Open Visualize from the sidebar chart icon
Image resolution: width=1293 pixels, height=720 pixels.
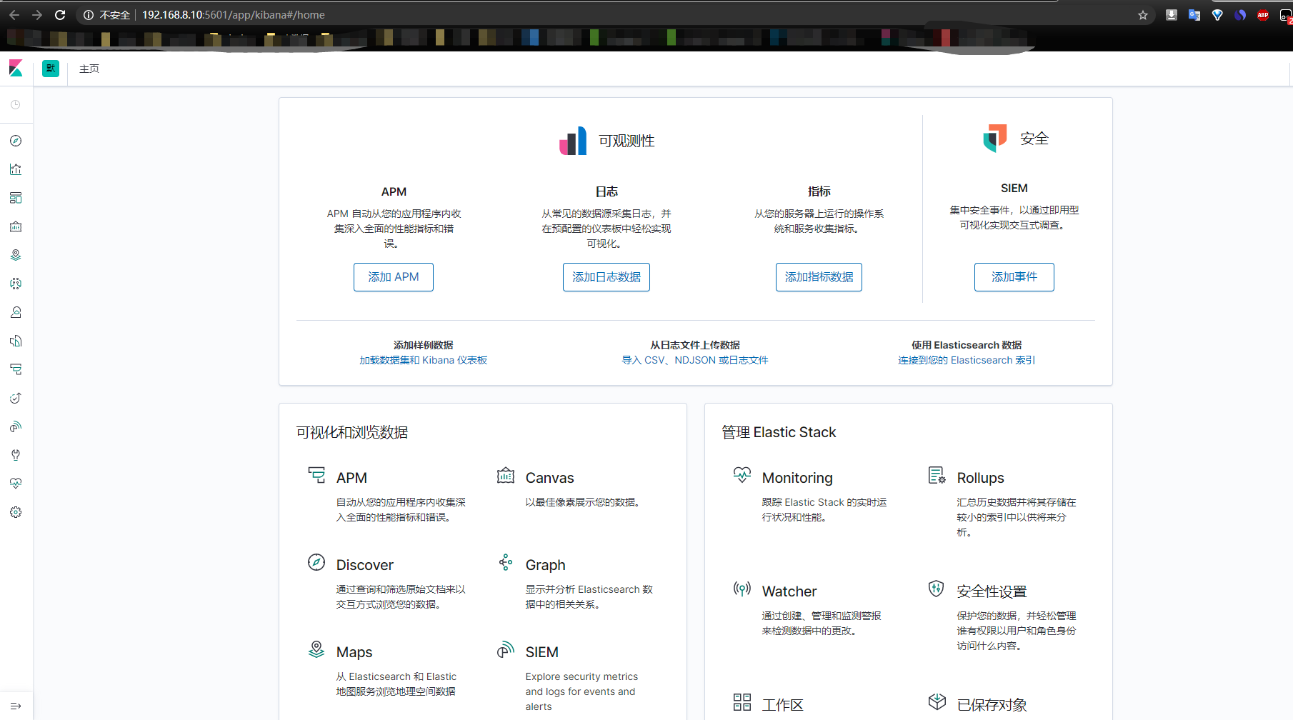(16, 169)
